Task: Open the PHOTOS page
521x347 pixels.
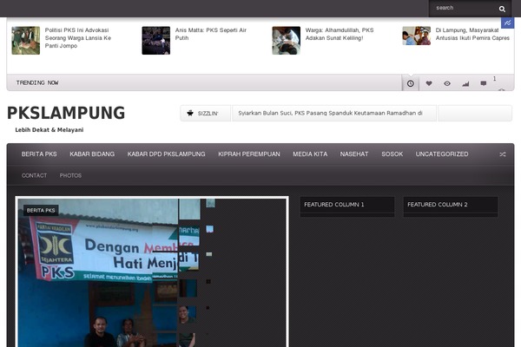Action: coord(70,175)
